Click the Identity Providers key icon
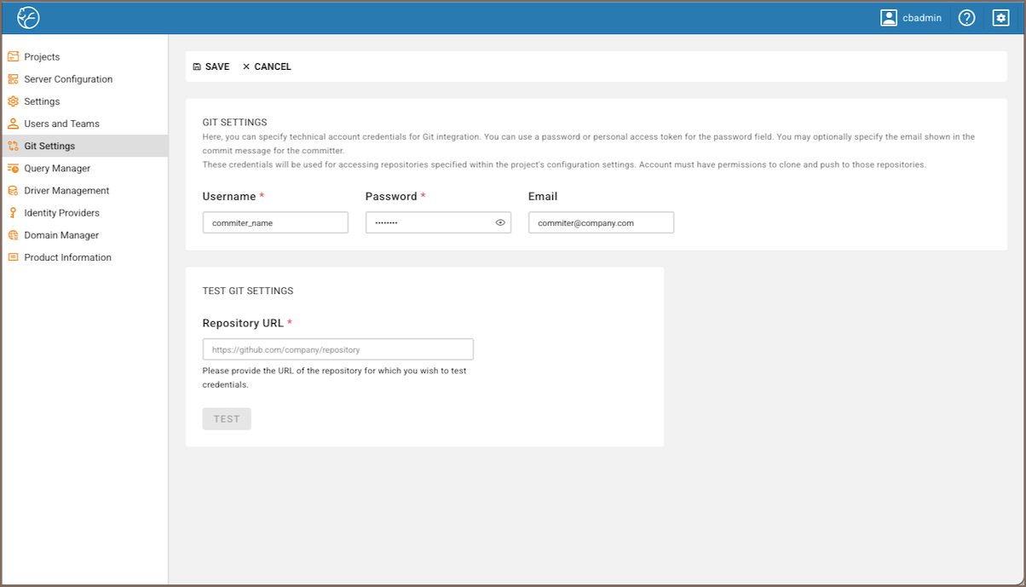The height and width of the screenshot is (587, 1026). 13,213
